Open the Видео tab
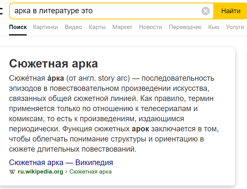 point(73,27)
